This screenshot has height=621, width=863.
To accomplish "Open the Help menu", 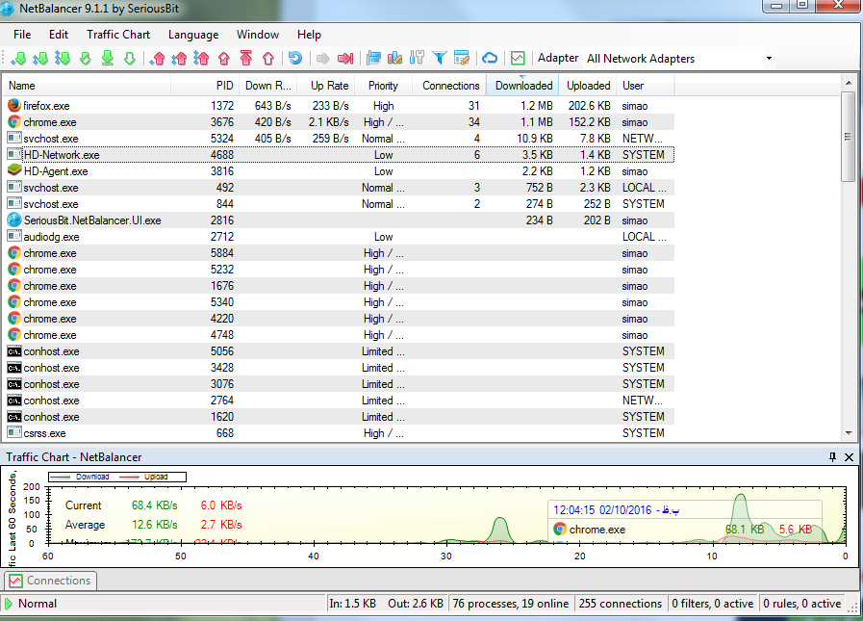I will coord(309,34).
